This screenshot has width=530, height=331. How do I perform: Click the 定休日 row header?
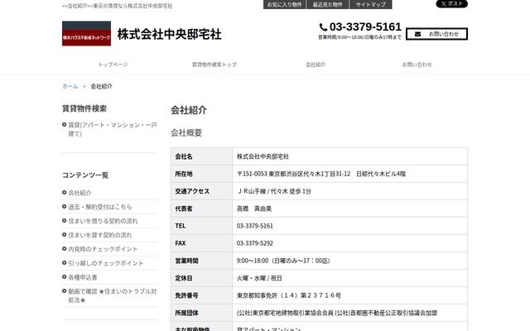[202, 278]
